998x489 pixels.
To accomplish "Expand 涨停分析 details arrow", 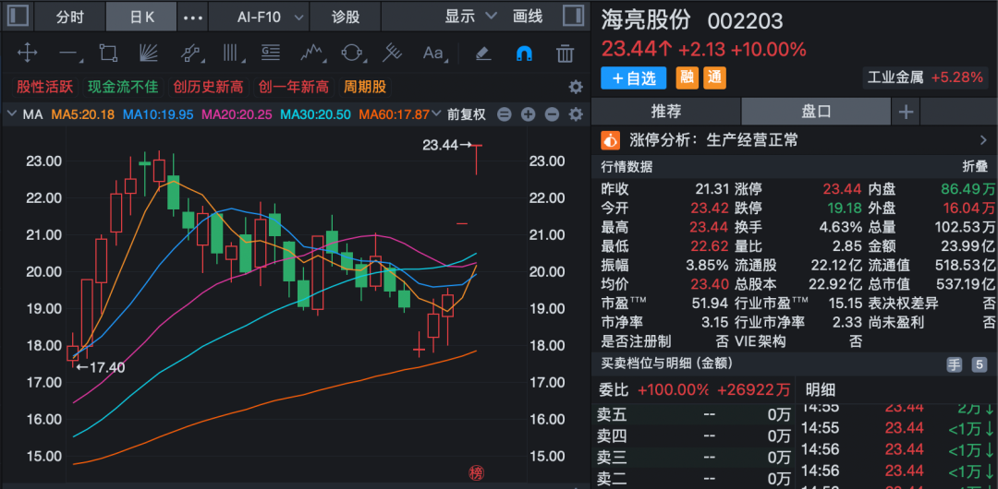I will coord(983,140).
